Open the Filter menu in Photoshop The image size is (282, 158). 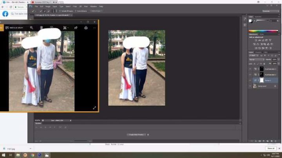pos(75,7)
